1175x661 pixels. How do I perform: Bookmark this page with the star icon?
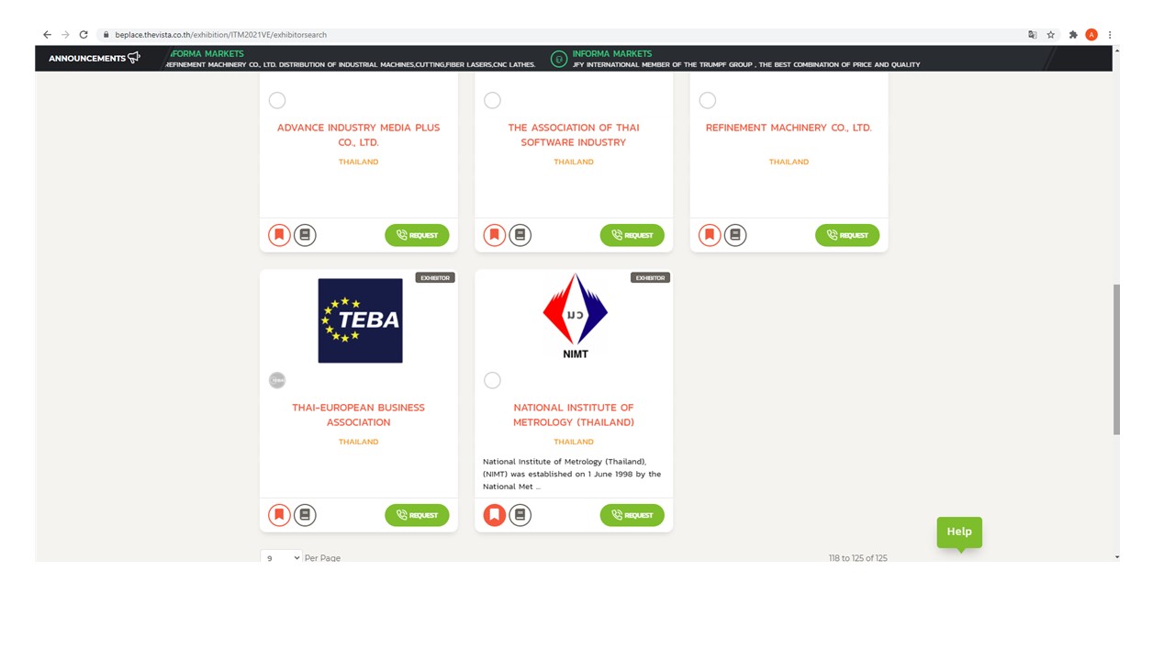pos(1051,35)
